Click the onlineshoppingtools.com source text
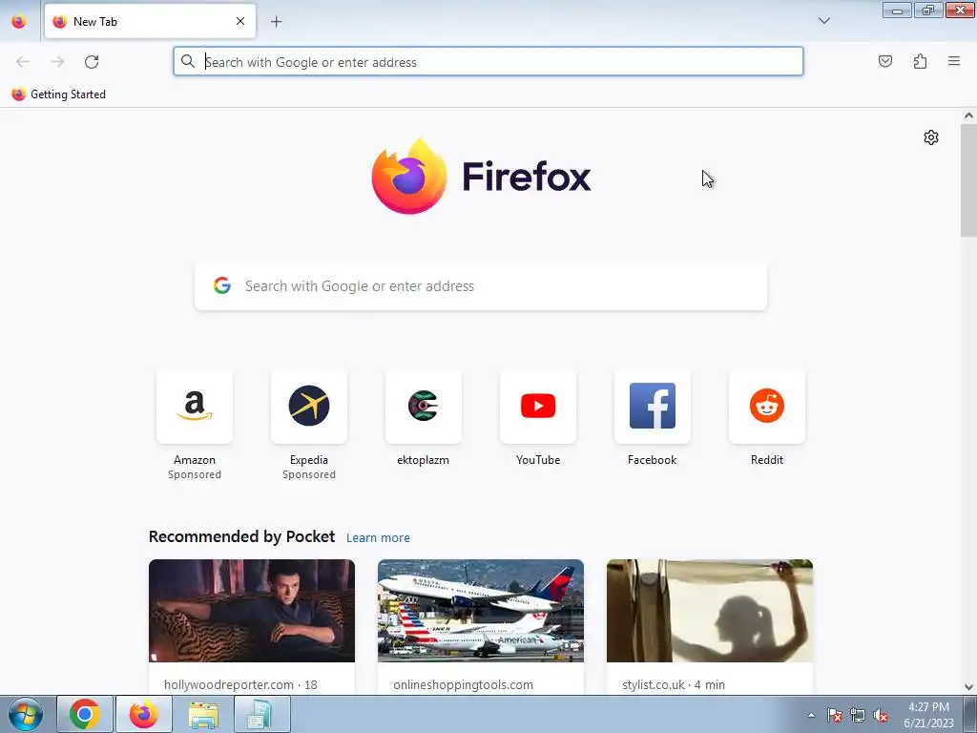 [x=463, y=684]
